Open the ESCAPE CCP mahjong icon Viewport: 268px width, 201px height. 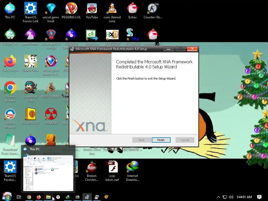tap(30, 116)
